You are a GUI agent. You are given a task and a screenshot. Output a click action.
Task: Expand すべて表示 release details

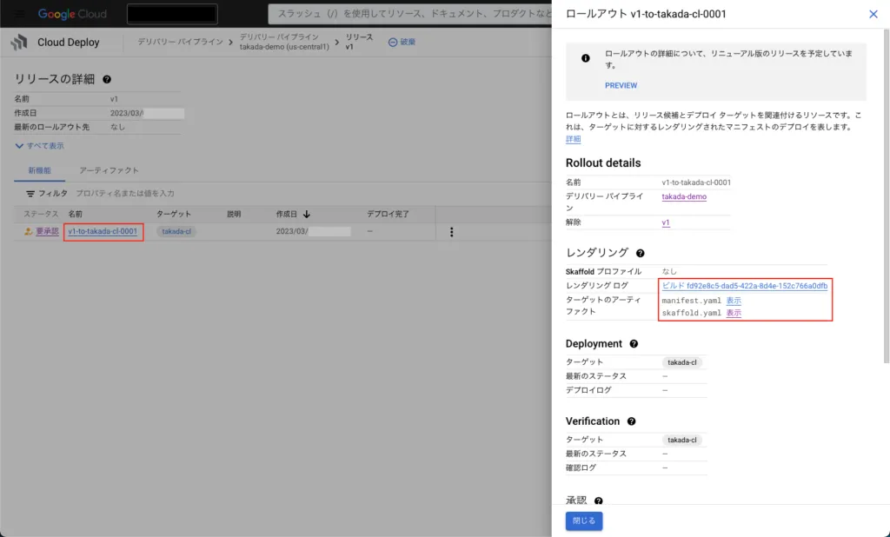click(39, 146)
